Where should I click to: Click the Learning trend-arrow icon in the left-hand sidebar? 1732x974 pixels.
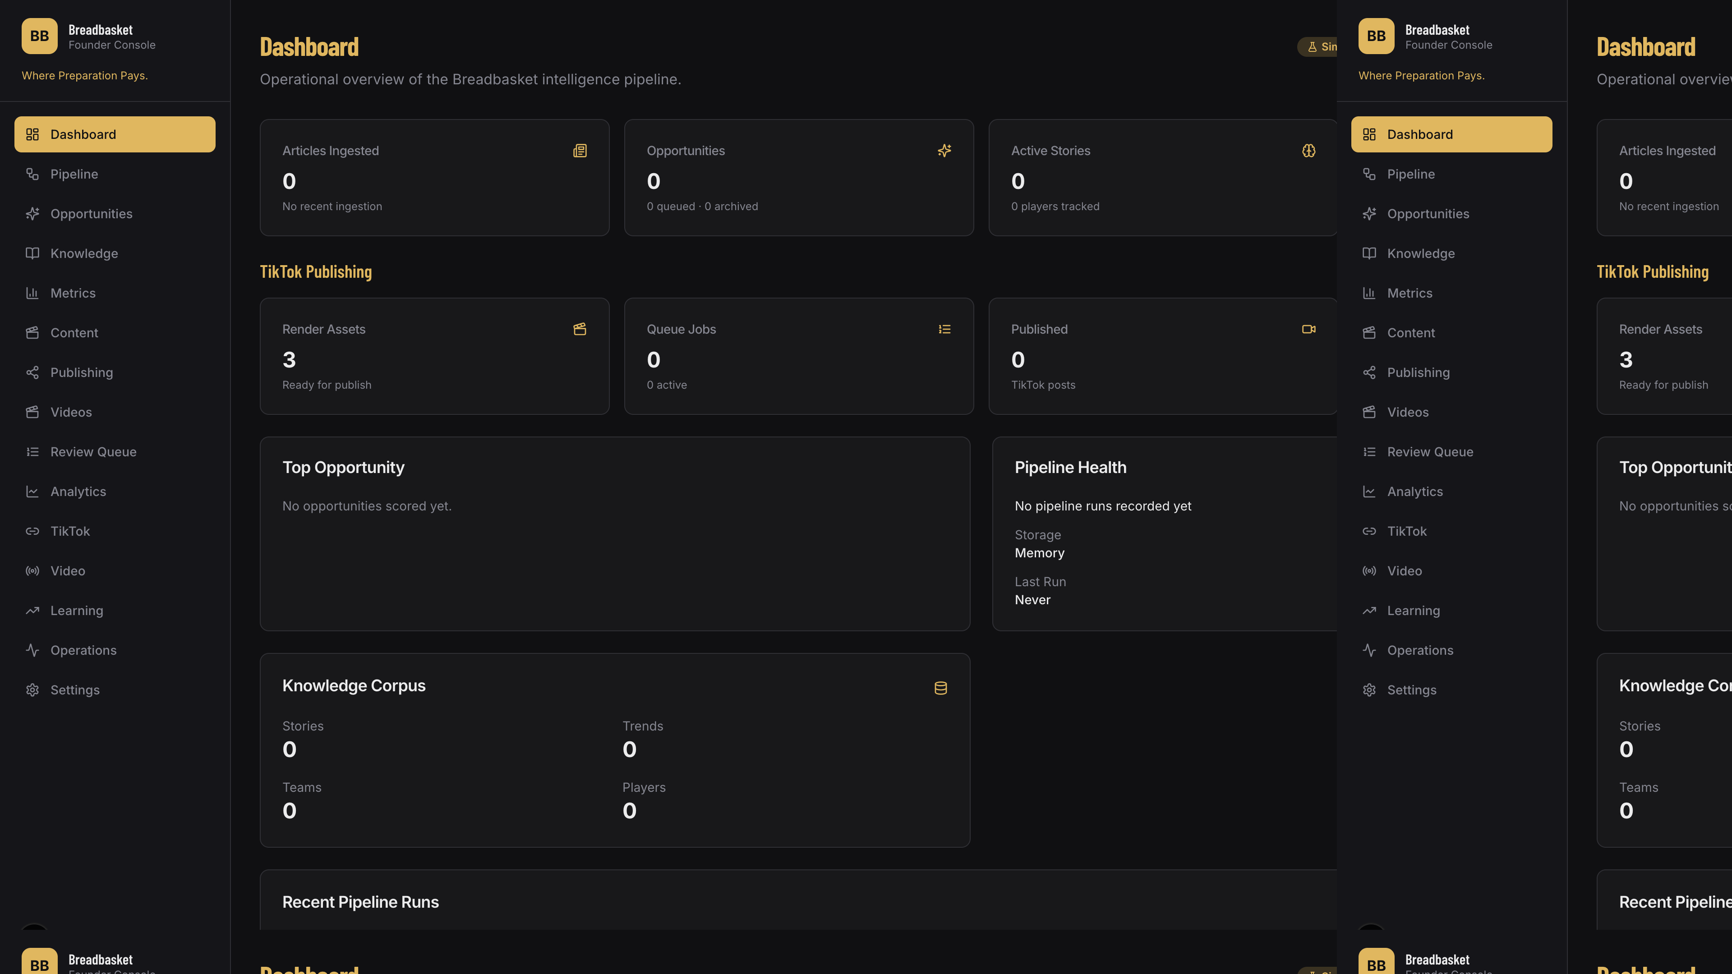[32, 611]
